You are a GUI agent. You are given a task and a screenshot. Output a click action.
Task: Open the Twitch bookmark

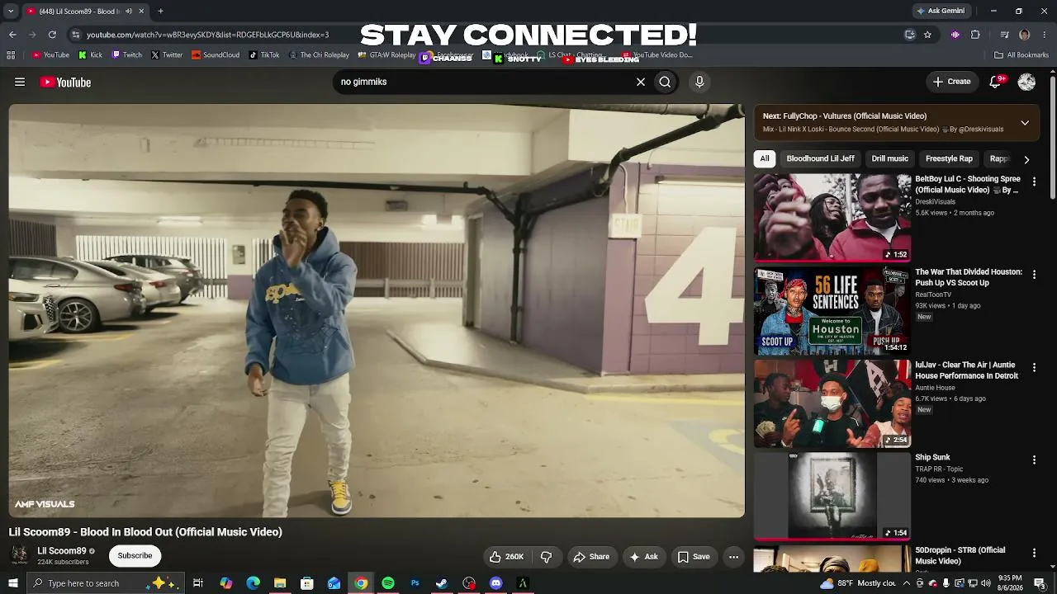[x=127, y=55]
